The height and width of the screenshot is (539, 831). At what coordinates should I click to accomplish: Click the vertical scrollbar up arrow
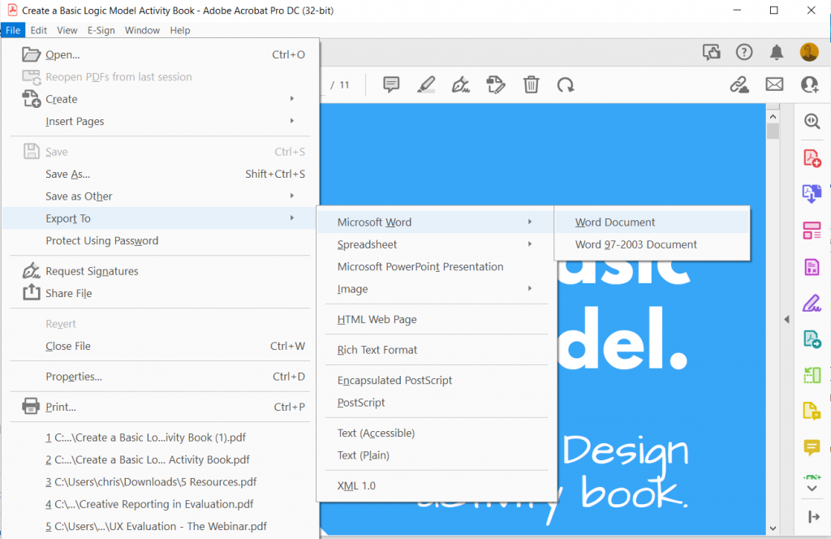[773, 114]
